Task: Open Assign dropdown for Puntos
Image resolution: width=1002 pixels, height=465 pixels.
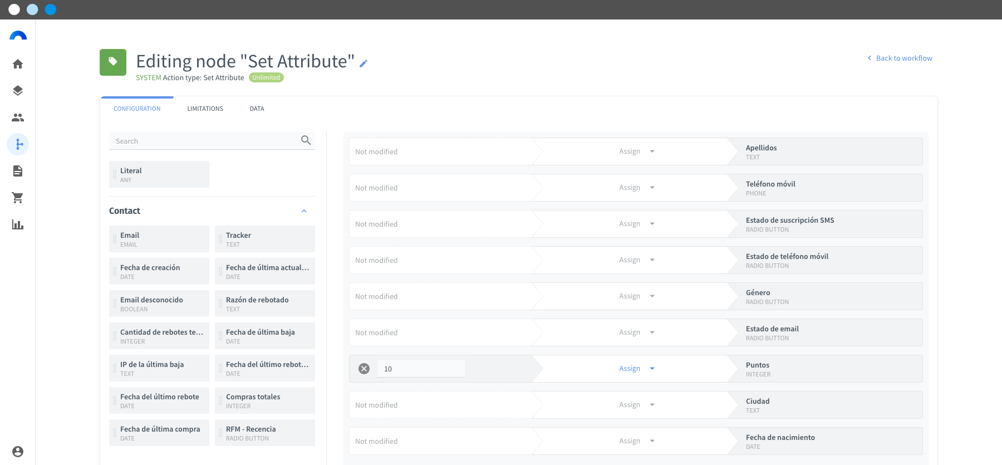Action: (637, 369)
